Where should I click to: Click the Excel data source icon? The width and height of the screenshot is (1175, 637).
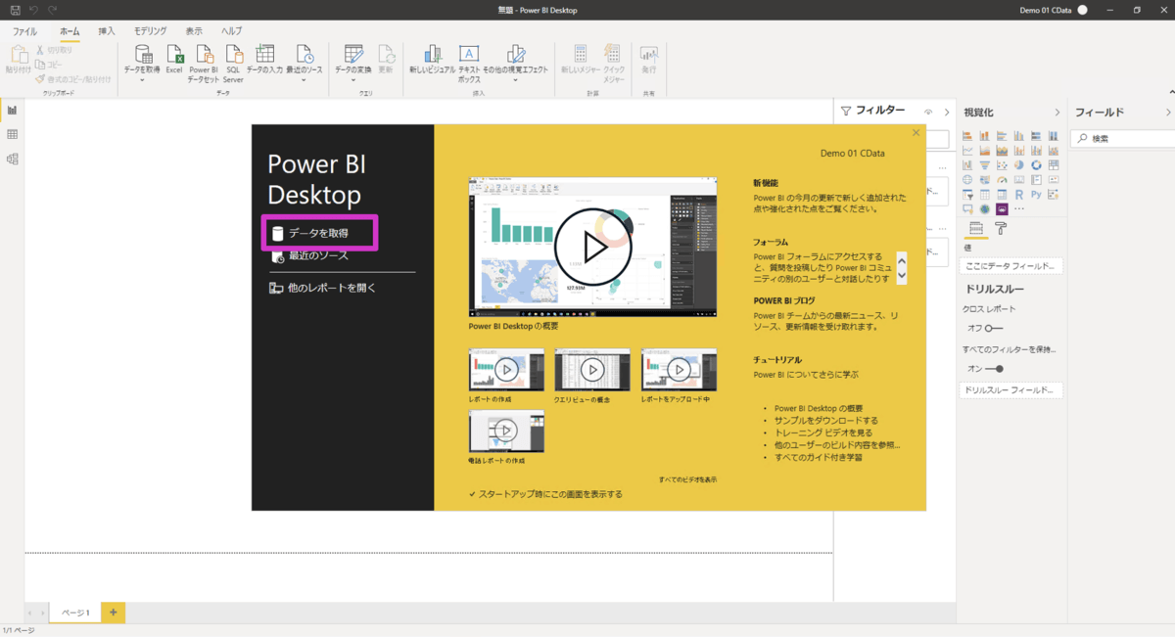(174, 57)
